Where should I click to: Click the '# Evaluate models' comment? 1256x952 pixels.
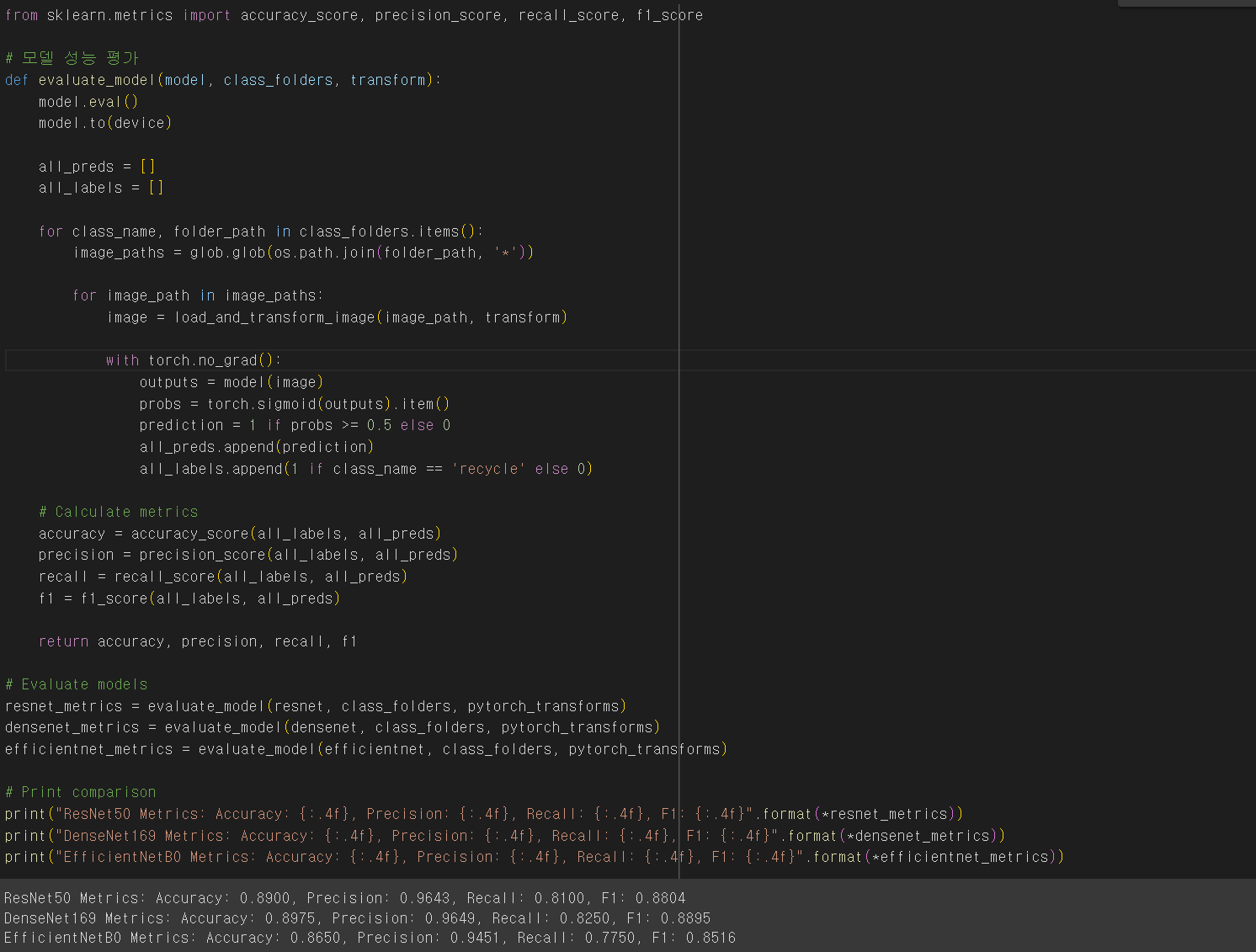76,684
